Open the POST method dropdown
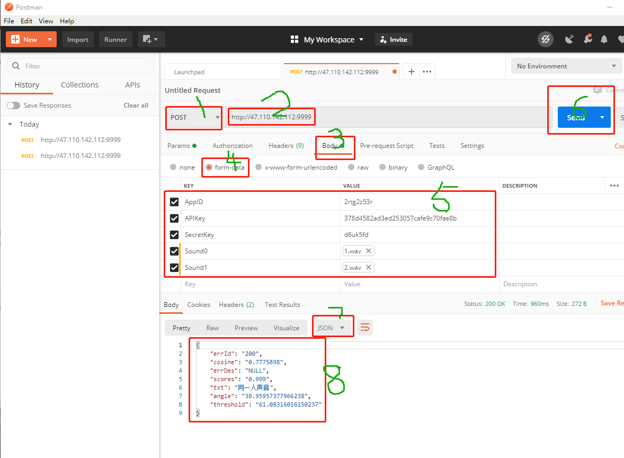The width and height of the screenshot is (624, 458). pos(194,118)
